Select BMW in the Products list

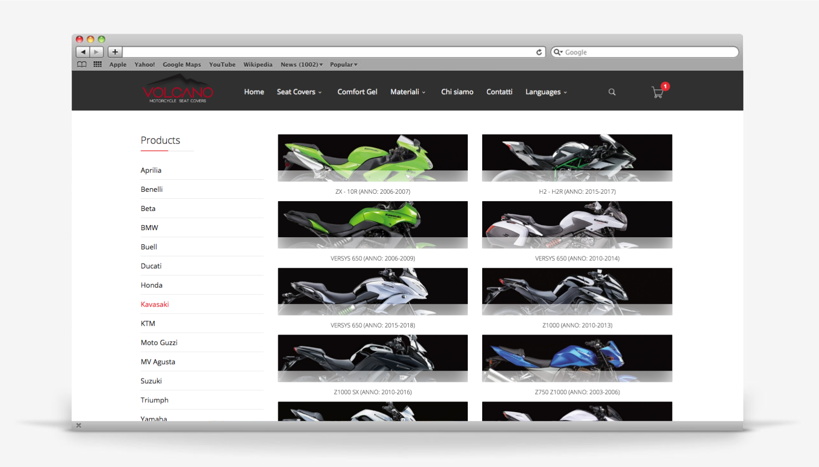tap(149, 228)
